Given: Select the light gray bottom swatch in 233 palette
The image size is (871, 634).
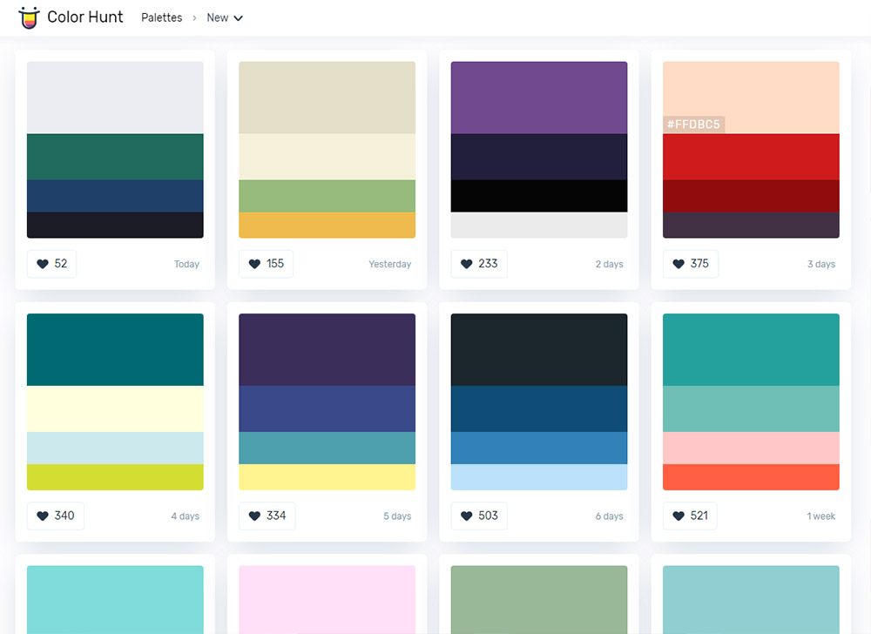Looking at the screenshot, I should [x=539, y=225].
